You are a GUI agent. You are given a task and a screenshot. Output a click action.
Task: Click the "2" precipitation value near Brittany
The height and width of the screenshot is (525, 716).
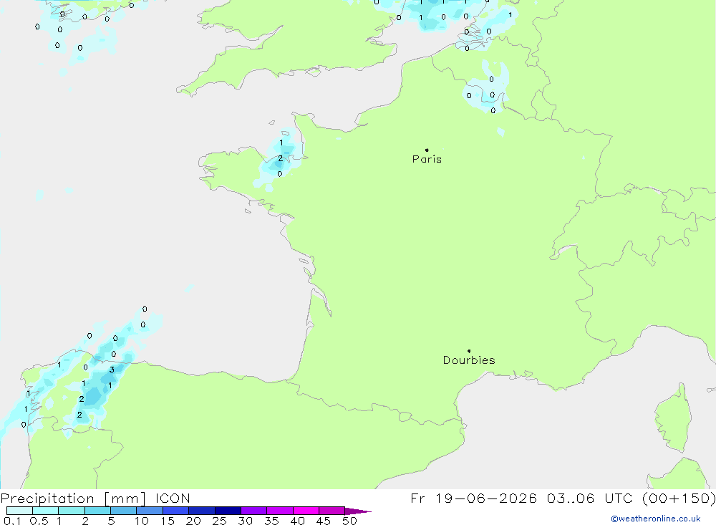coord(281,158)
